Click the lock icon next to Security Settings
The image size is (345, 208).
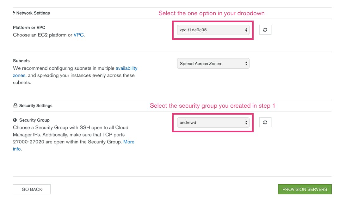coord(15,105)
